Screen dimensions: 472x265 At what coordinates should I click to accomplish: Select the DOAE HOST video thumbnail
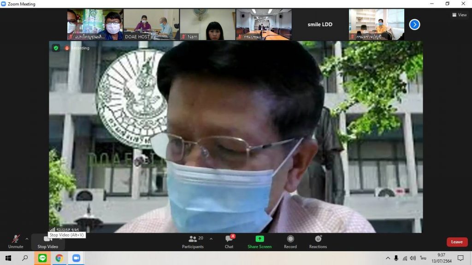pos(151,24)
